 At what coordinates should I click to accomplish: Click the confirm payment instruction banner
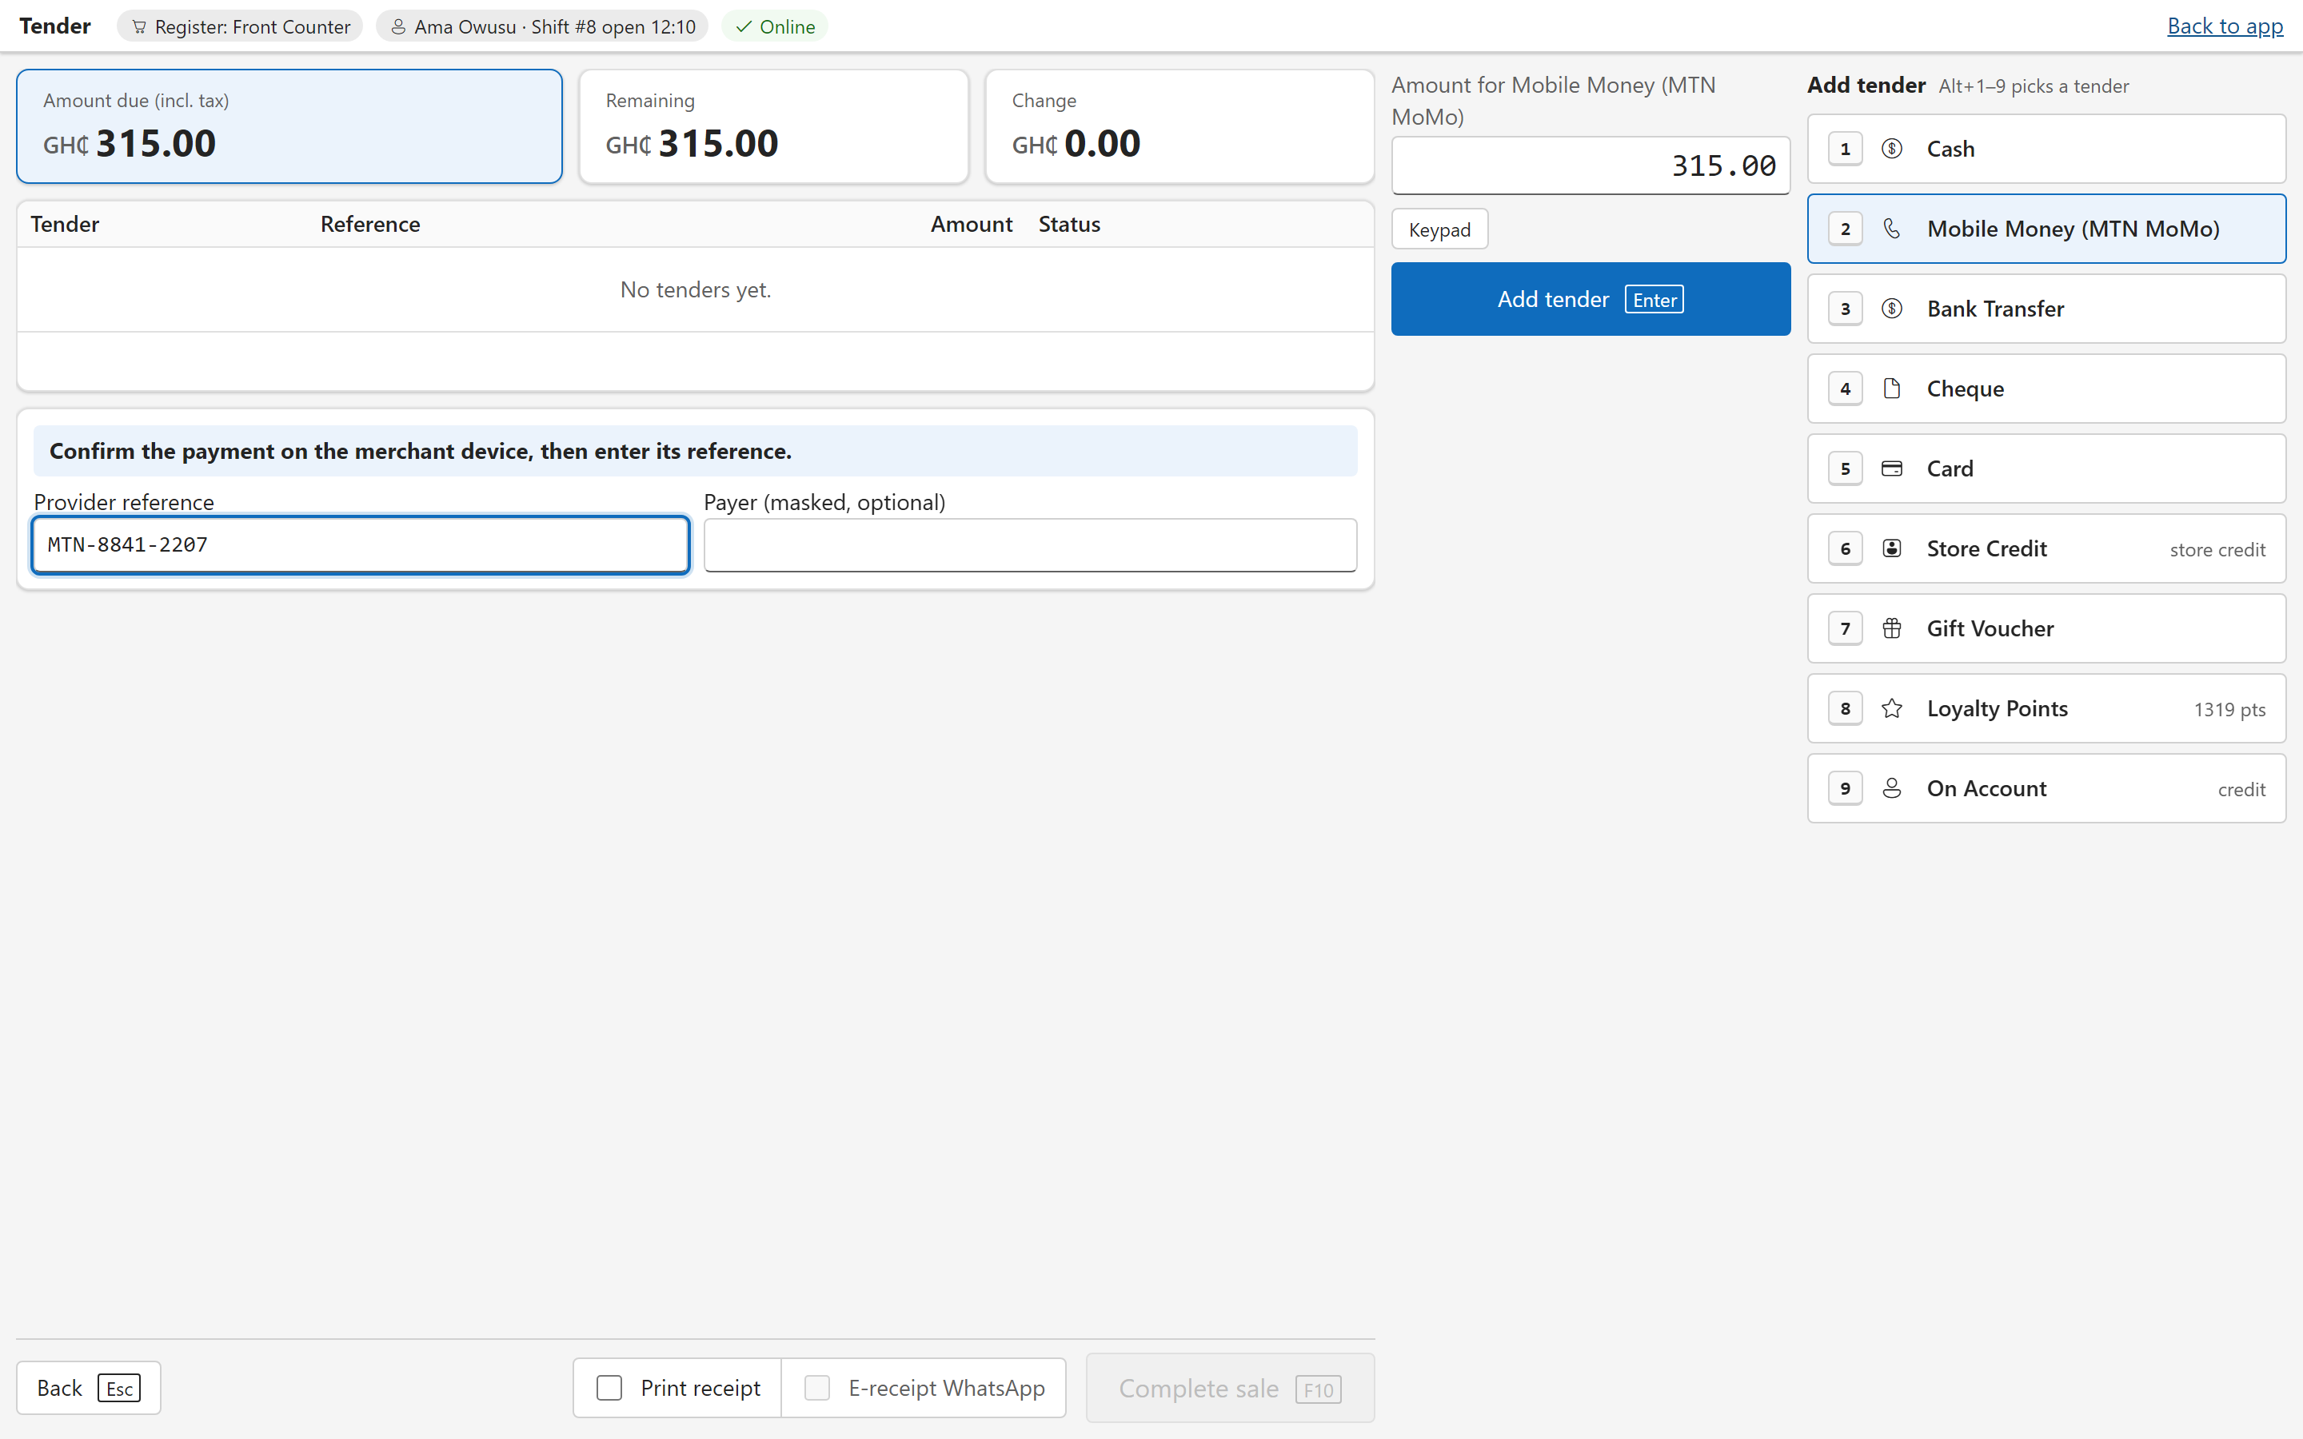pyautogui.click(x=696, y=451)
